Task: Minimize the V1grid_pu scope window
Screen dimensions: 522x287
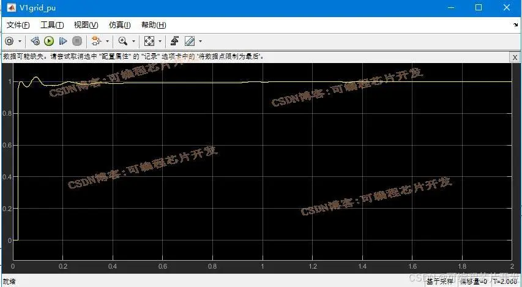Action: pyautogui.click(x=450, y=8)
